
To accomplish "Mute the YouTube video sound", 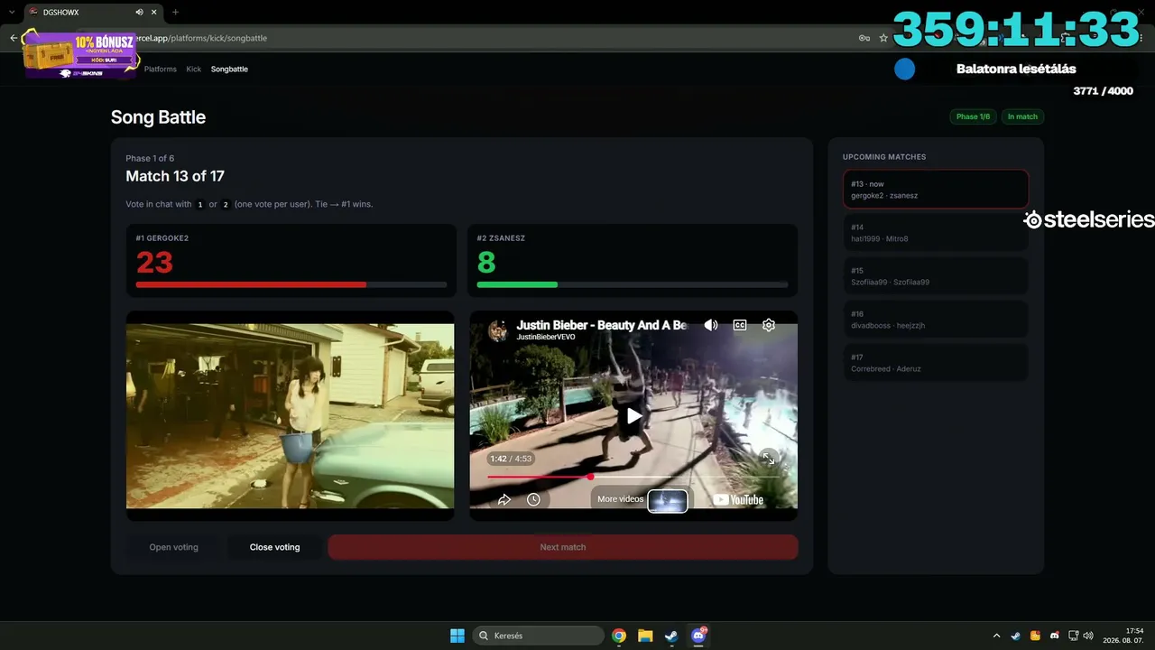I will click(711, 325).
